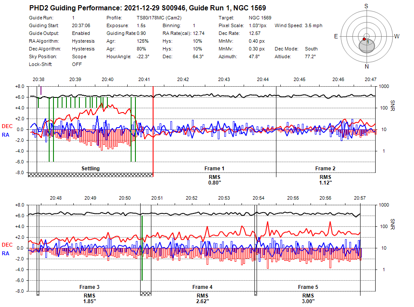Click the Frame 1 RMS value 0.80"
This screenshot has height=307, width=414.
[214, 183]
